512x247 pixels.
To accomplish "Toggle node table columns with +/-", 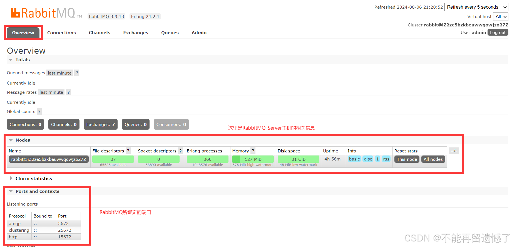I will [454, 151].
